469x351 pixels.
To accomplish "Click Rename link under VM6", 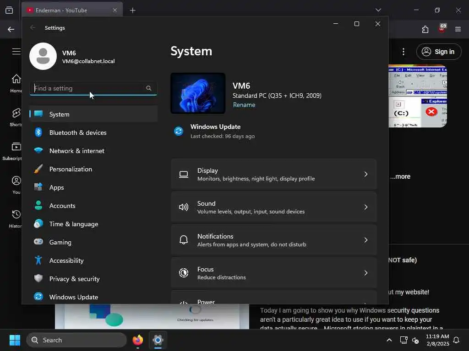I will coord(244,105).
